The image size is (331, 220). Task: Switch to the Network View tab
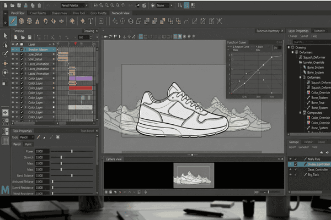[120, 13]
